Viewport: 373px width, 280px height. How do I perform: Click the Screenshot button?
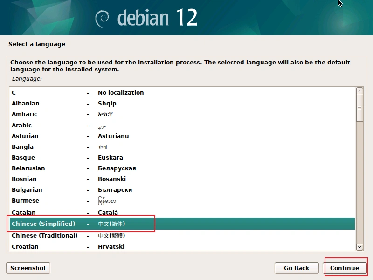tap(28, 268)
